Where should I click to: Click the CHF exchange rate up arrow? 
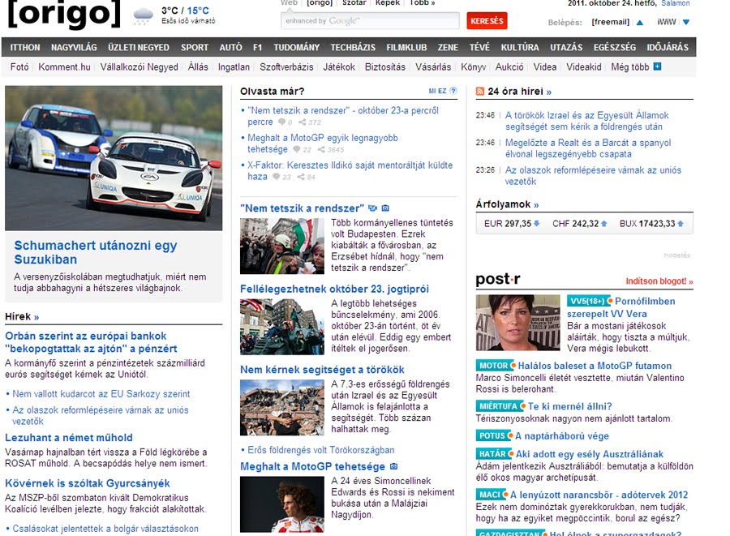tap(603, 223)
